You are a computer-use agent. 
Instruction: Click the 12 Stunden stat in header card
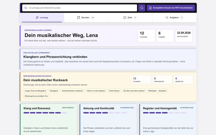click(146, 36)
